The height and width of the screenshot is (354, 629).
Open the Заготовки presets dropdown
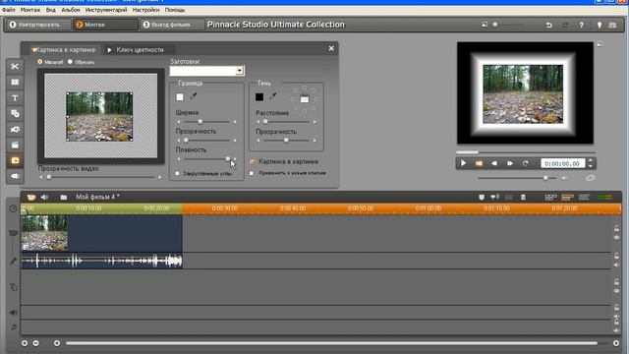(x=240, y=71)
